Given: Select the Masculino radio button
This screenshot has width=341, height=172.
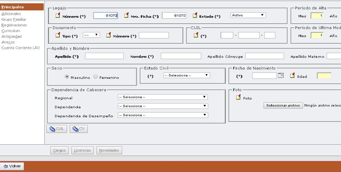Looking at the screenshot, I should [x=67, y=77].
